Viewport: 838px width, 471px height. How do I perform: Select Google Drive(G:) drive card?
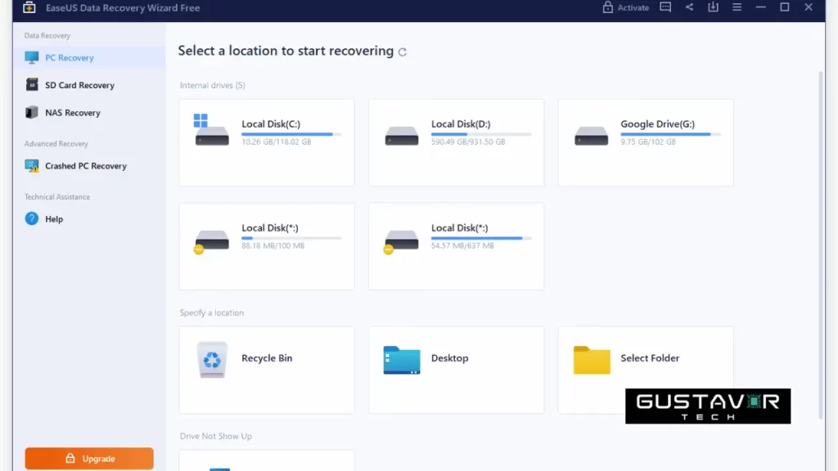[x=646, y=142]
